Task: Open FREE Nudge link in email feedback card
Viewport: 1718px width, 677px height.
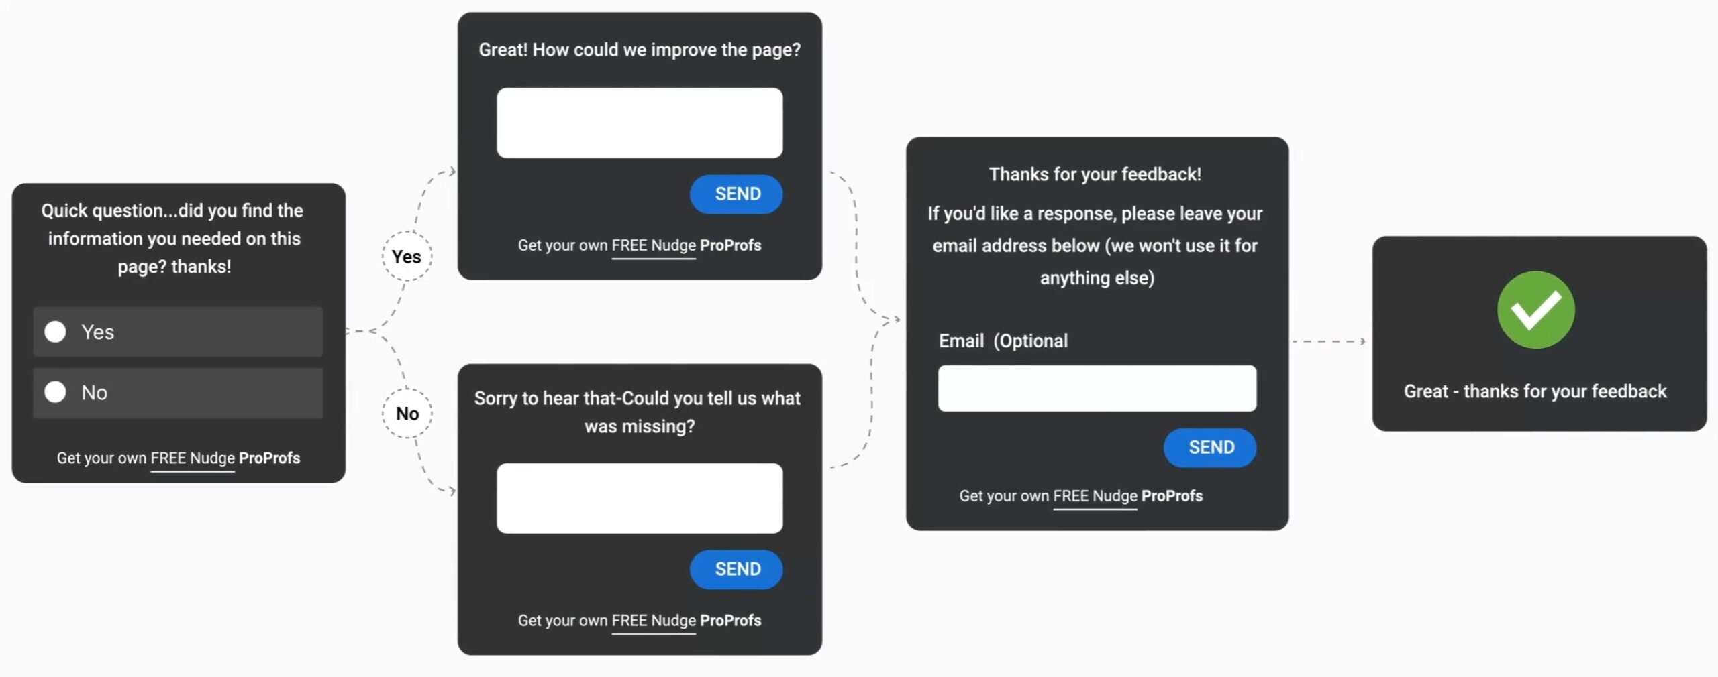Action: click(x=1095, y=496)
